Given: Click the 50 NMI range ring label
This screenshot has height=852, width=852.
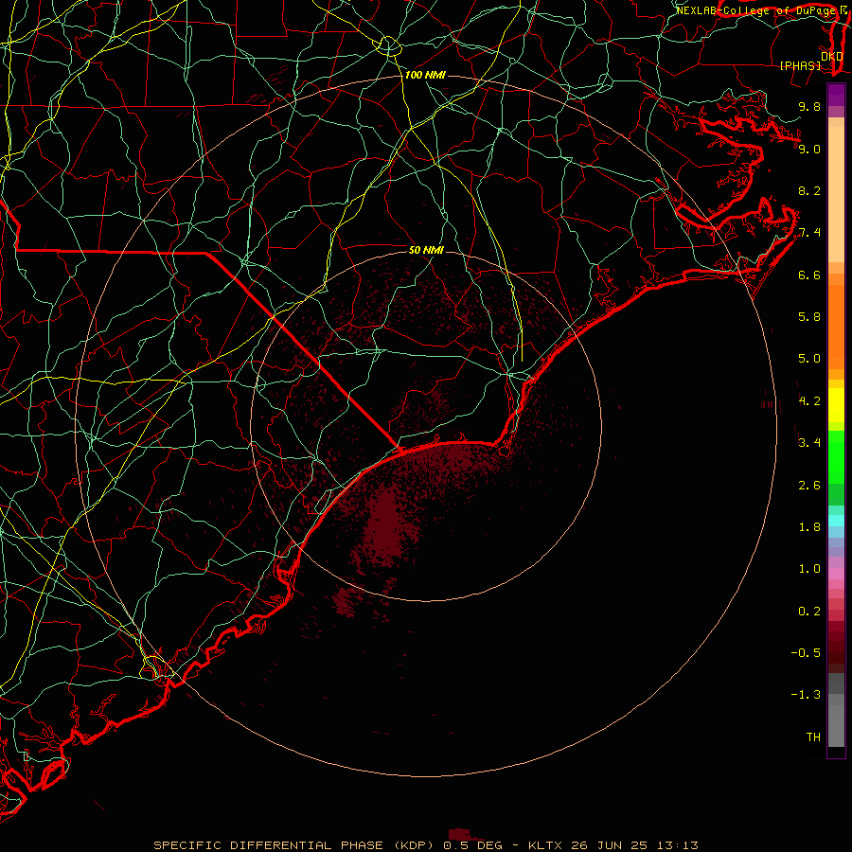Looking at the screenshot, I should click(426, 251).
